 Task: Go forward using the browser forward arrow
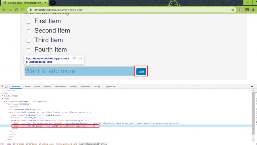point(10,10)
